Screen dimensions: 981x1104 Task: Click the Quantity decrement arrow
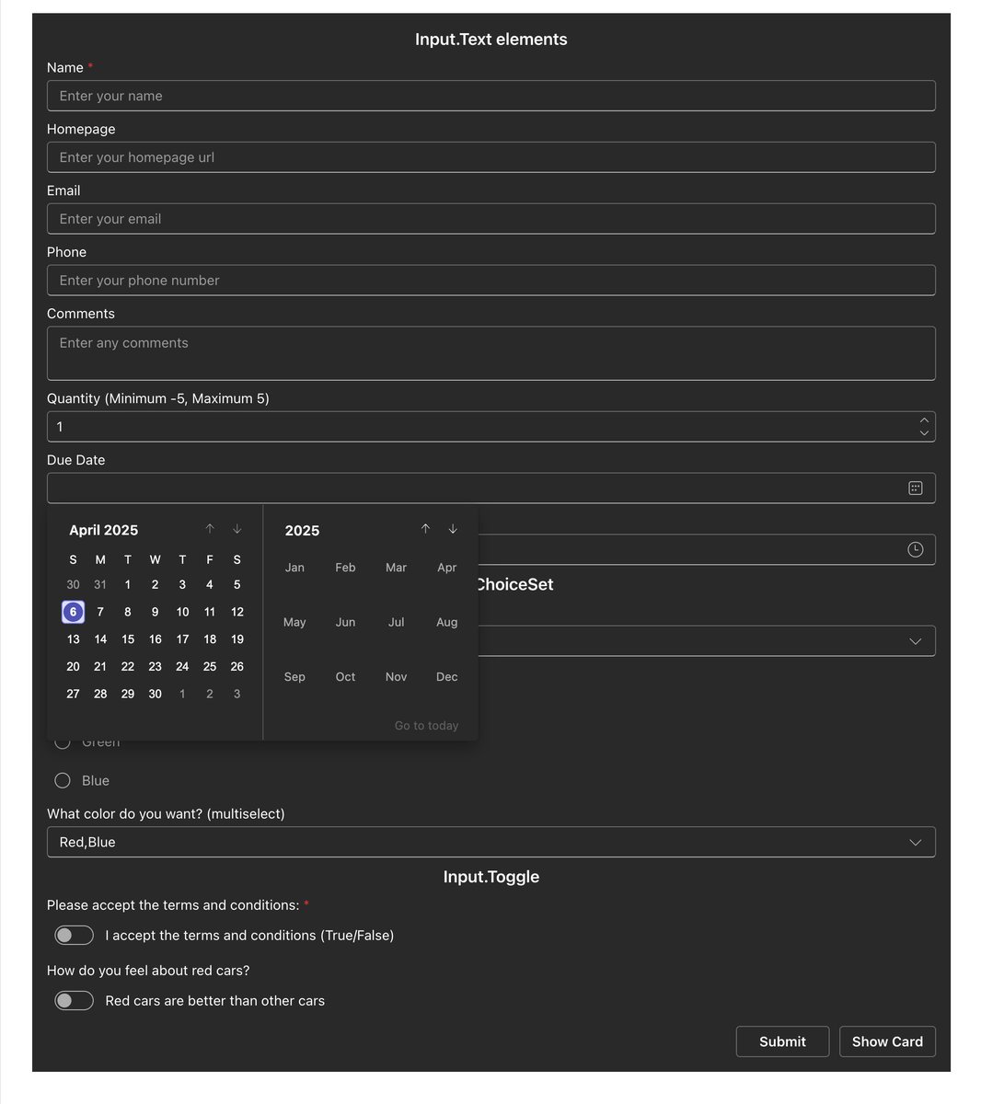click(924, 431)
